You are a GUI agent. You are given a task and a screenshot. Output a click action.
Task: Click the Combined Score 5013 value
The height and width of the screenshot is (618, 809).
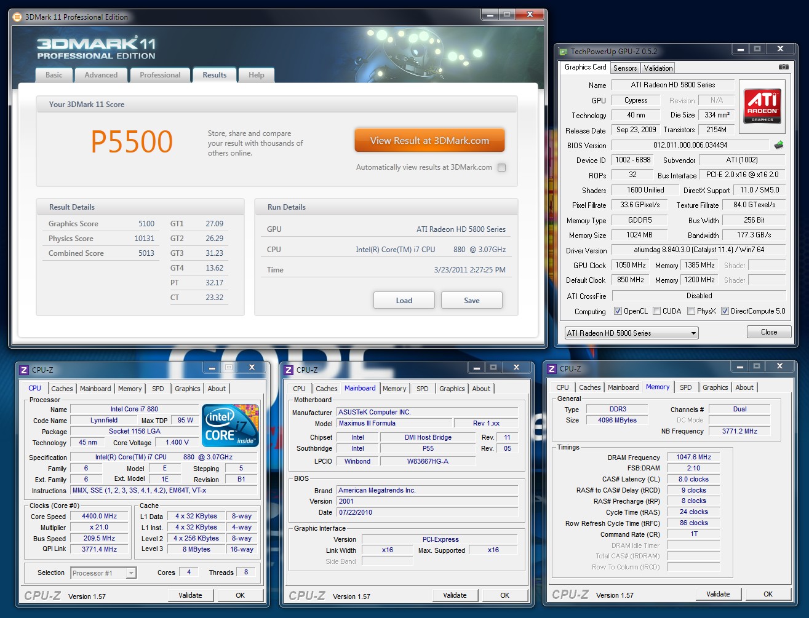[146, 253]
